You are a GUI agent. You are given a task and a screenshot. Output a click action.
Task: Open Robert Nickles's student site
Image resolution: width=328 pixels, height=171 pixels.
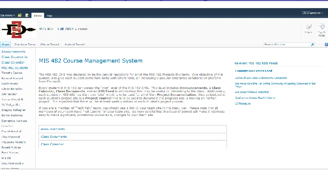pos(11,147)
